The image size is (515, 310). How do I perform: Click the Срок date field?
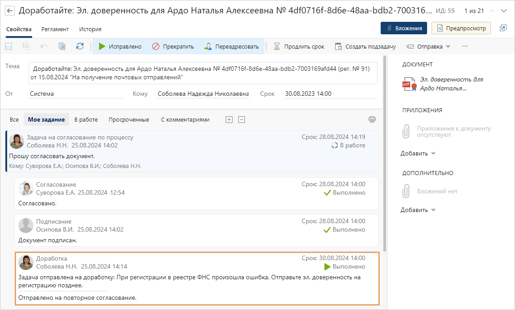pos(330,94)
